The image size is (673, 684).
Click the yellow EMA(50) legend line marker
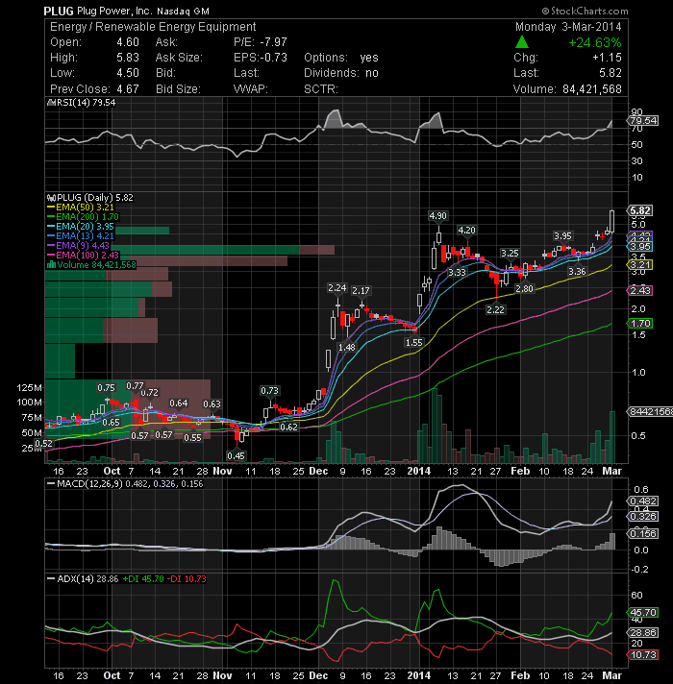coord(51,208)
